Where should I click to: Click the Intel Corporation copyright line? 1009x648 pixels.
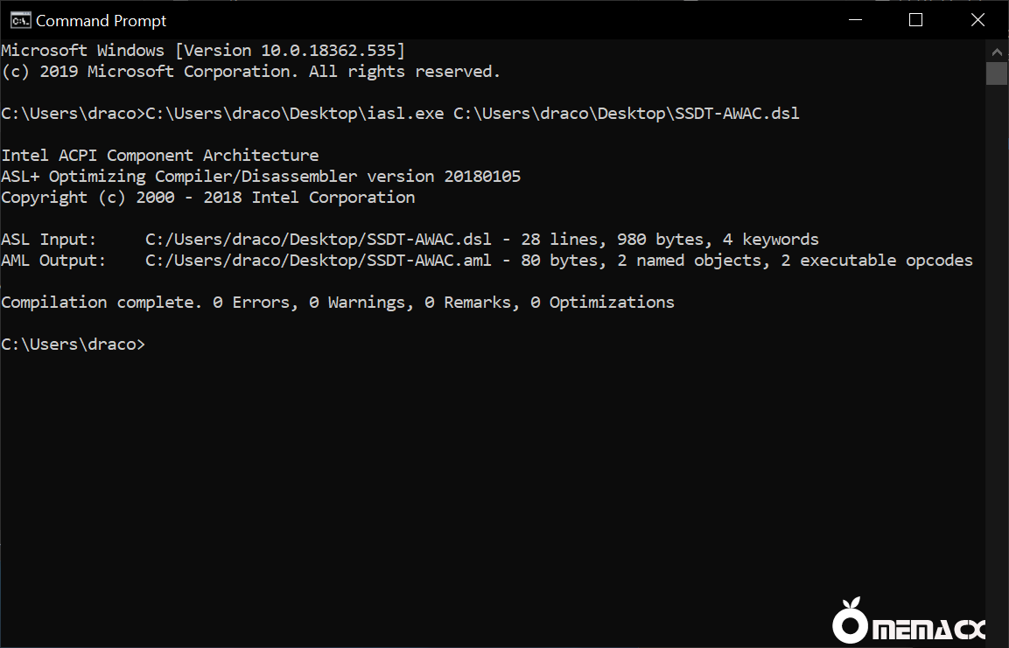pyautogui.click(x=208, y=198)
